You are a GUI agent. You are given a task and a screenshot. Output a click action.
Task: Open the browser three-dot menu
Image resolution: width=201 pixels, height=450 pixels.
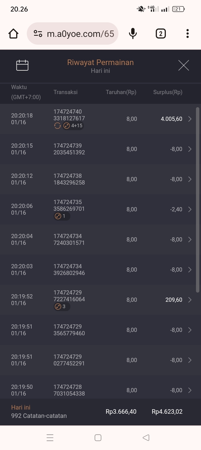pos(188,34)
